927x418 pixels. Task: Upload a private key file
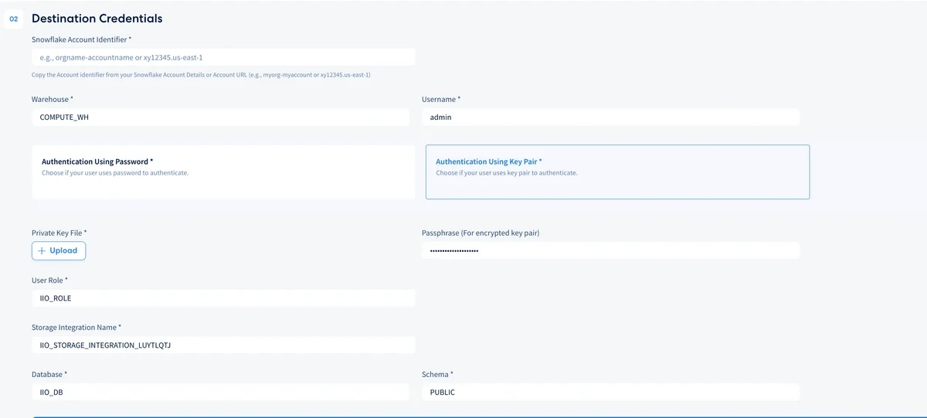click(x=59, y=250)
